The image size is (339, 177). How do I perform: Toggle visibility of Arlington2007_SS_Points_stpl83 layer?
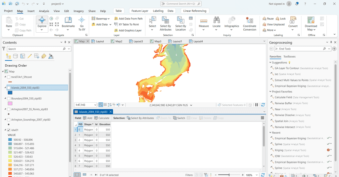[x=9, y=109]
